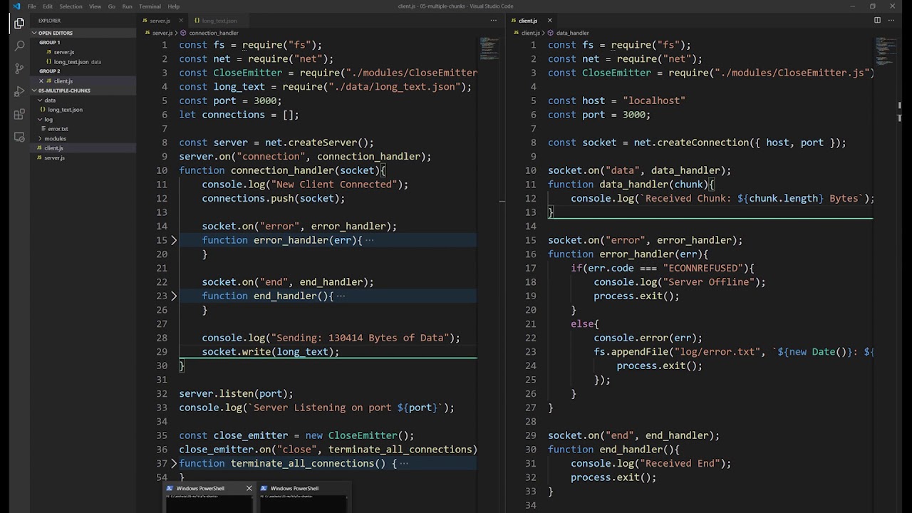Unfold end_handler function at line 23
912x513 pixels.
coord(173,296)
